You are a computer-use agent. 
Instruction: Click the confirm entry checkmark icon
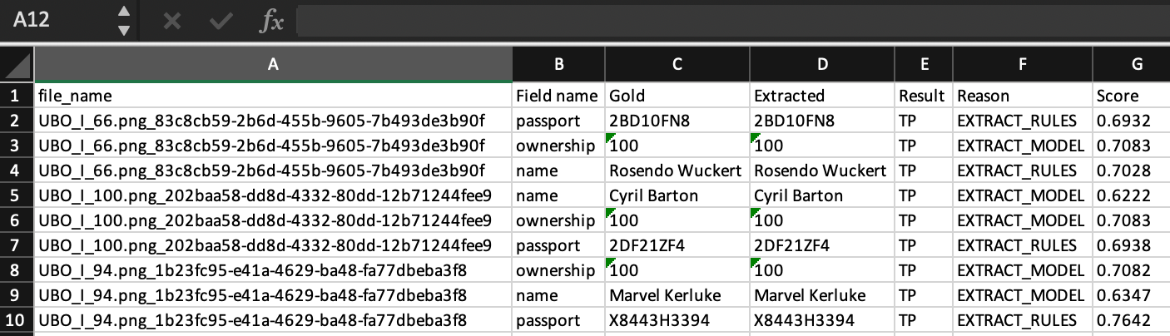click(x=221, y=20)
